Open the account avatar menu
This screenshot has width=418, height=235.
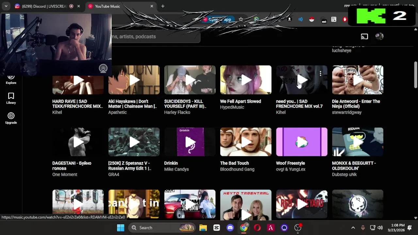click(379, 37)
